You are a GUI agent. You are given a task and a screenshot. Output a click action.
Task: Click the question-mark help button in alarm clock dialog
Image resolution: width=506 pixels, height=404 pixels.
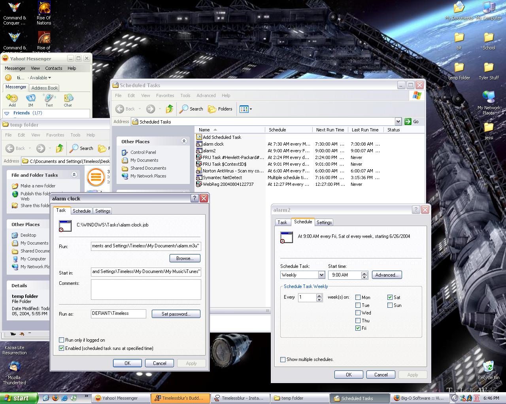194,198
